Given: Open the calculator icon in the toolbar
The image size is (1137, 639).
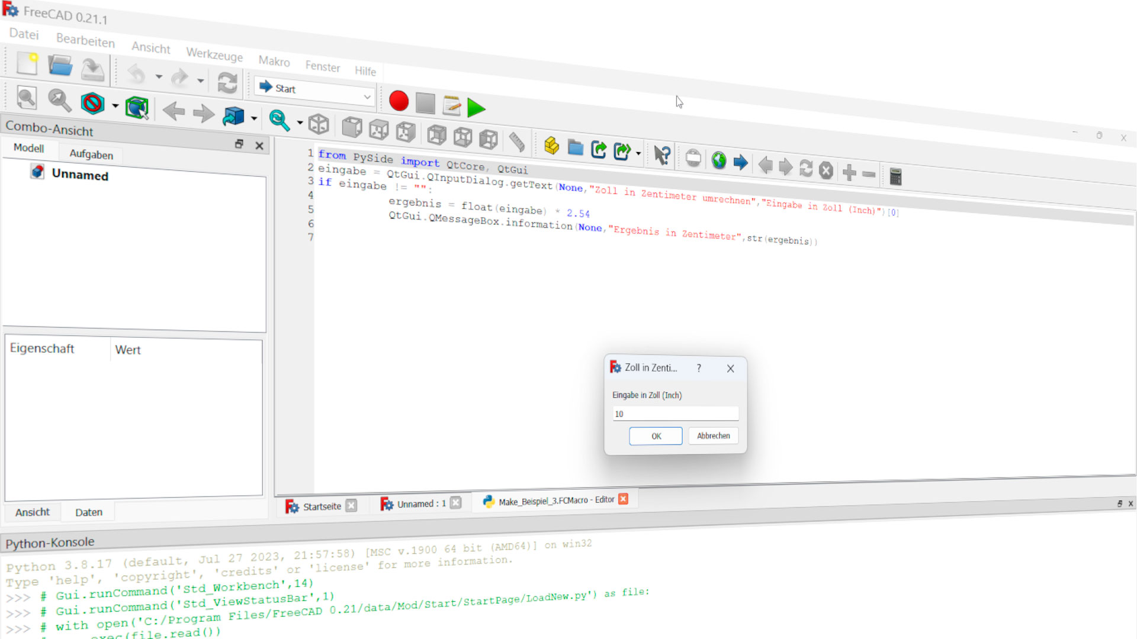Looking at the screenshot, I should 895,176.
